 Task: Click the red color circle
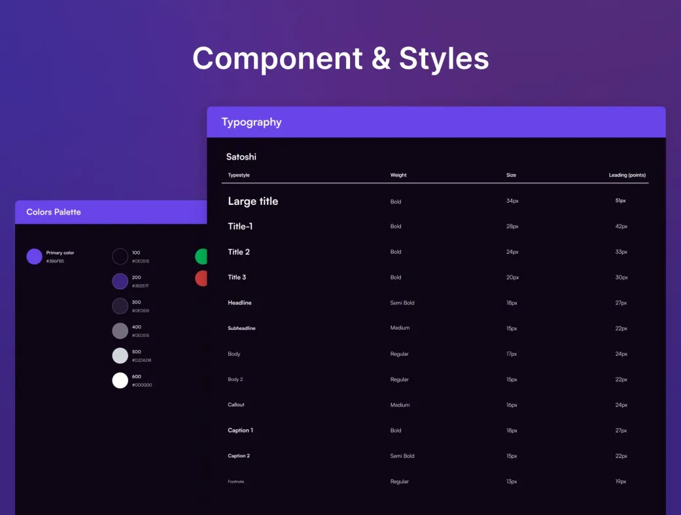(x=201, y=278)
